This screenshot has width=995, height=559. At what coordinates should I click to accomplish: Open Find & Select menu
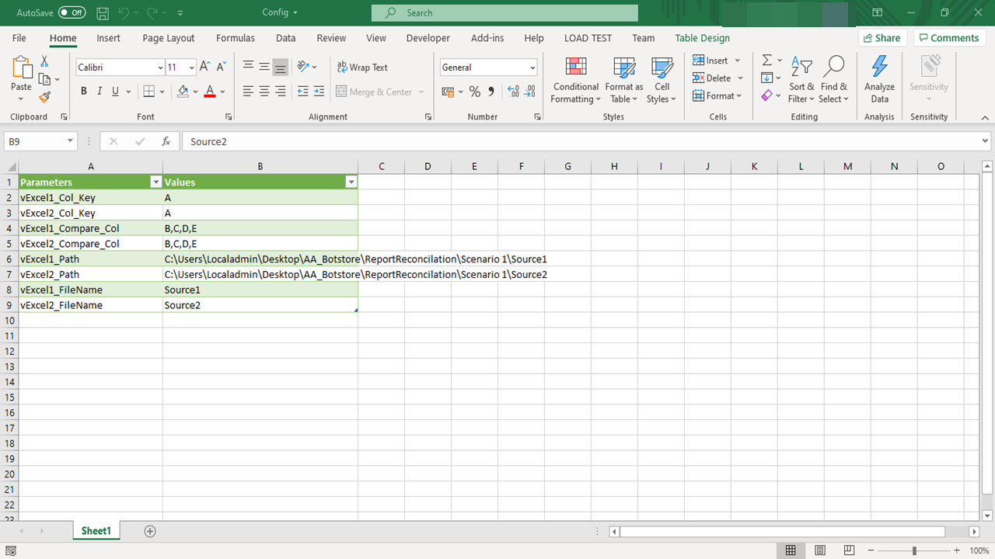[x=833, y=80]
